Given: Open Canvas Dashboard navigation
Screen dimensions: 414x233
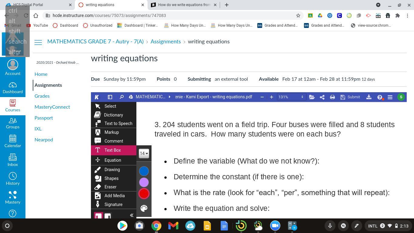Looking at the screenshot, I should click(x=13, y=88).
